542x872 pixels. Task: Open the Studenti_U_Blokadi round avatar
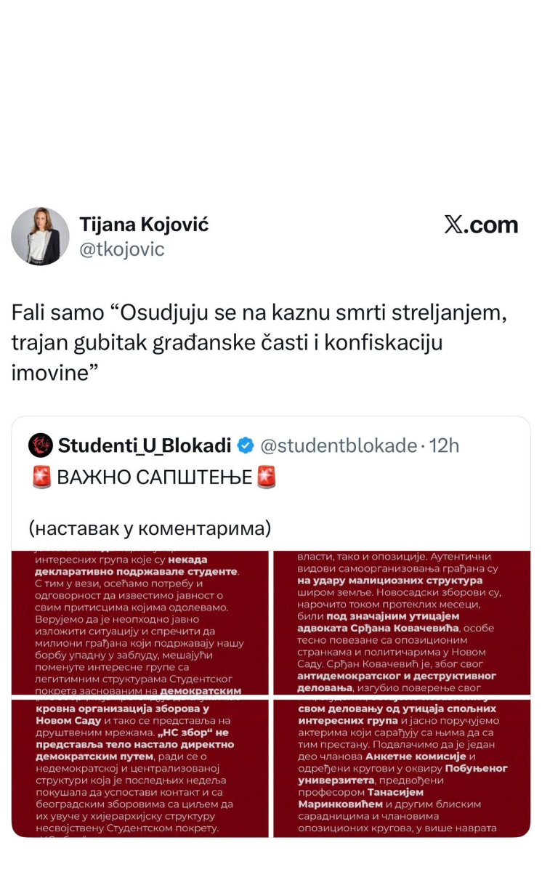(x=41, y=445)
